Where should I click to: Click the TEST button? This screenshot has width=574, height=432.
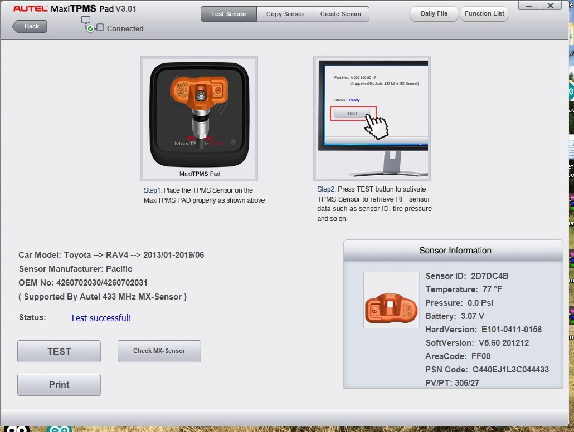[x=59, y=351]
